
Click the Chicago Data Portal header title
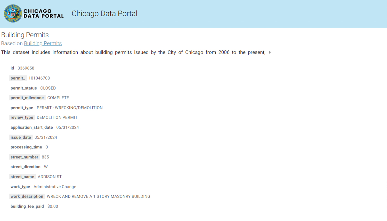point(104,14)
